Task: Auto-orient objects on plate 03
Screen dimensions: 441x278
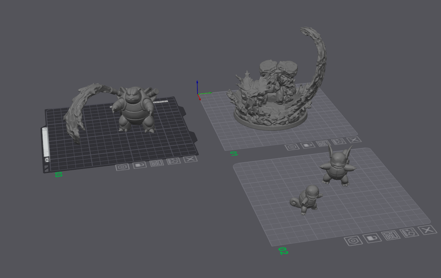Action: point(174,161)
